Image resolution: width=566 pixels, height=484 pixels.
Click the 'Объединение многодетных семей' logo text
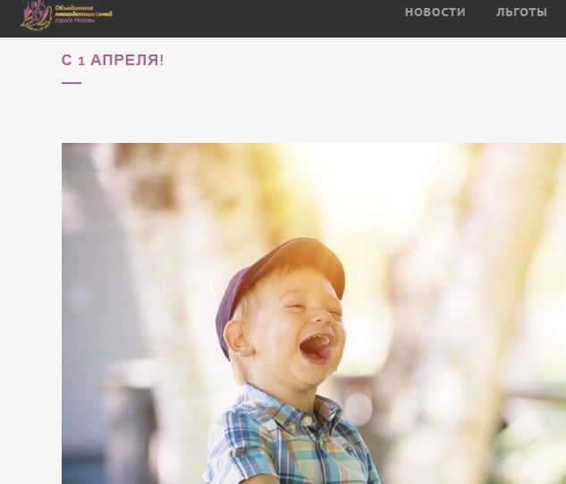pyautogui.click(x=83, y=11)
